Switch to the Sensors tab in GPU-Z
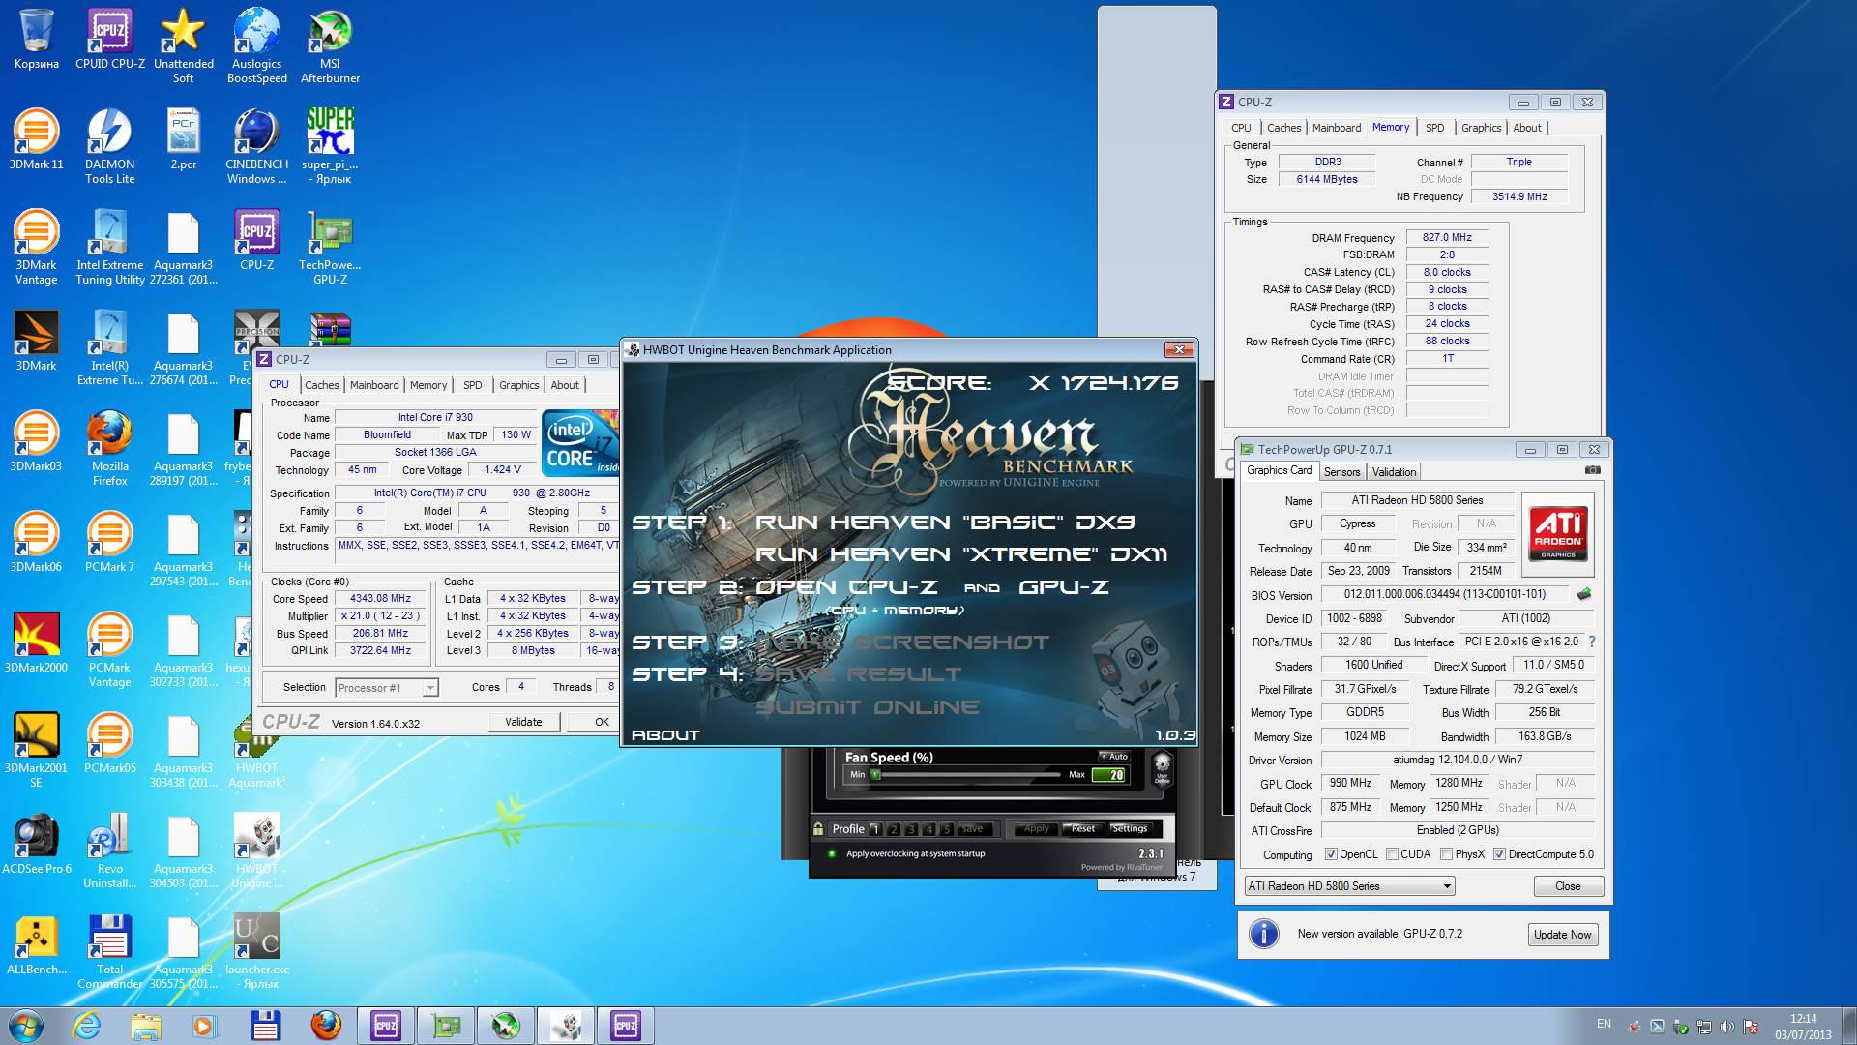The height and width of the screenshot is (1045, 1857). [x=1341, y=472]
